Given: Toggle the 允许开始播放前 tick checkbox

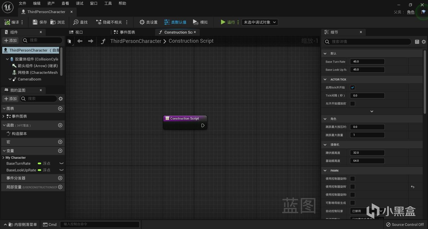Looking at the screenshot, I should 352,104.
